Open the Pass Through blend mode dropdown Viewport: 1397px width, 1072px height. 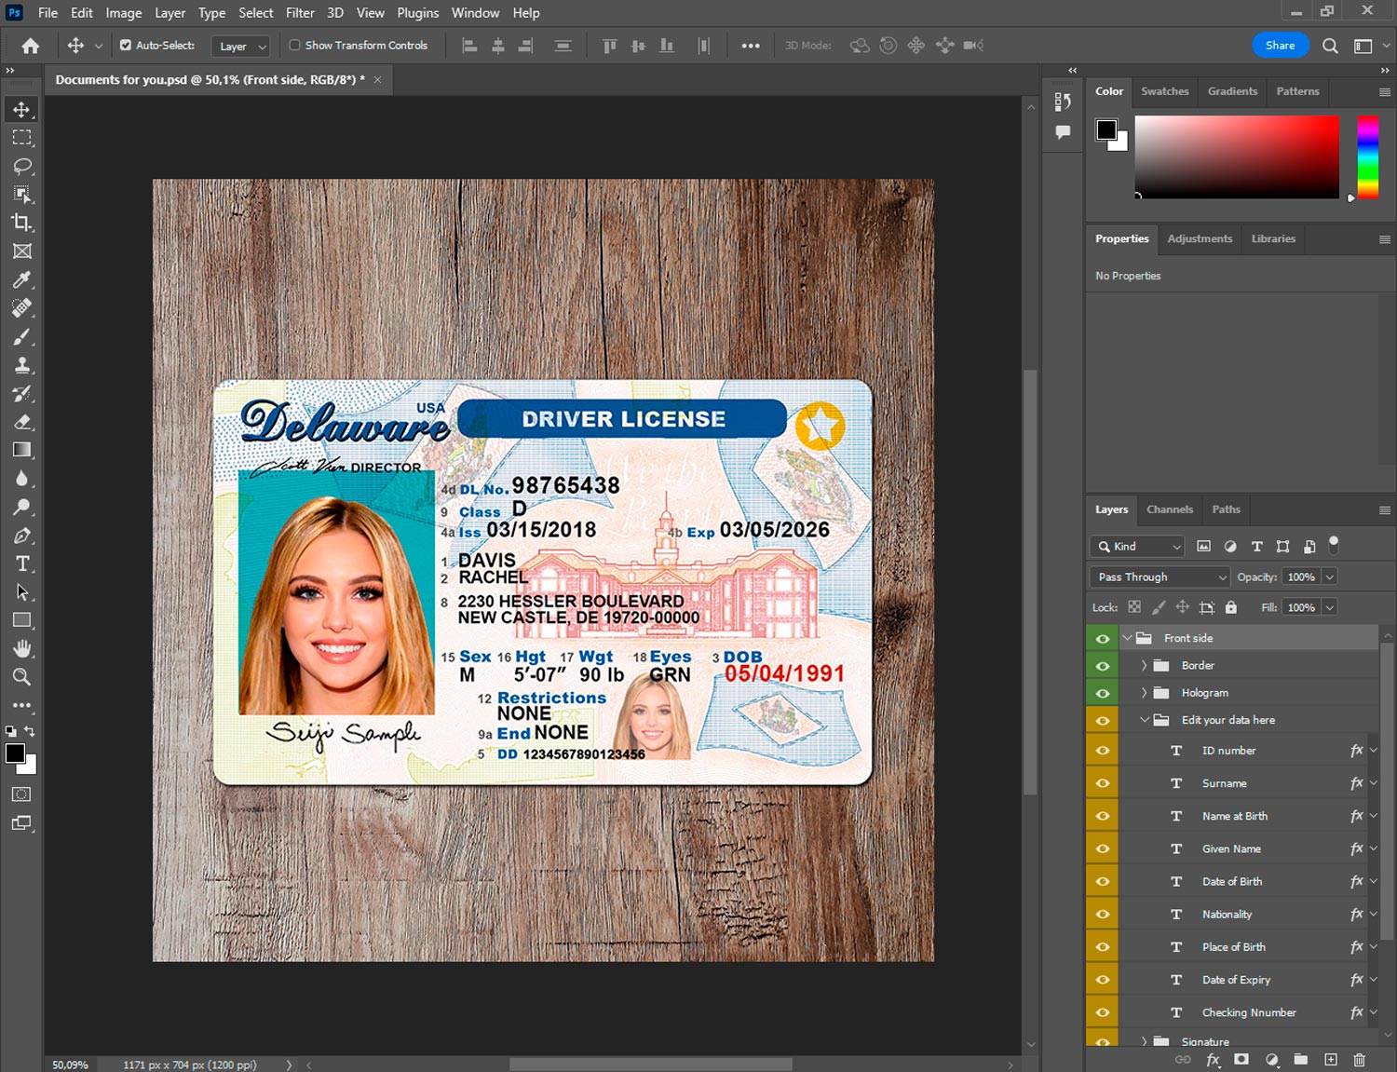[x=1160, y=577]
